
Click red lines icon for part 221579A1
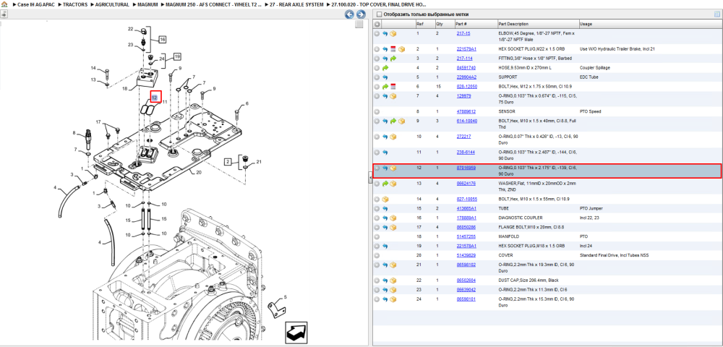tap(393, 49)
